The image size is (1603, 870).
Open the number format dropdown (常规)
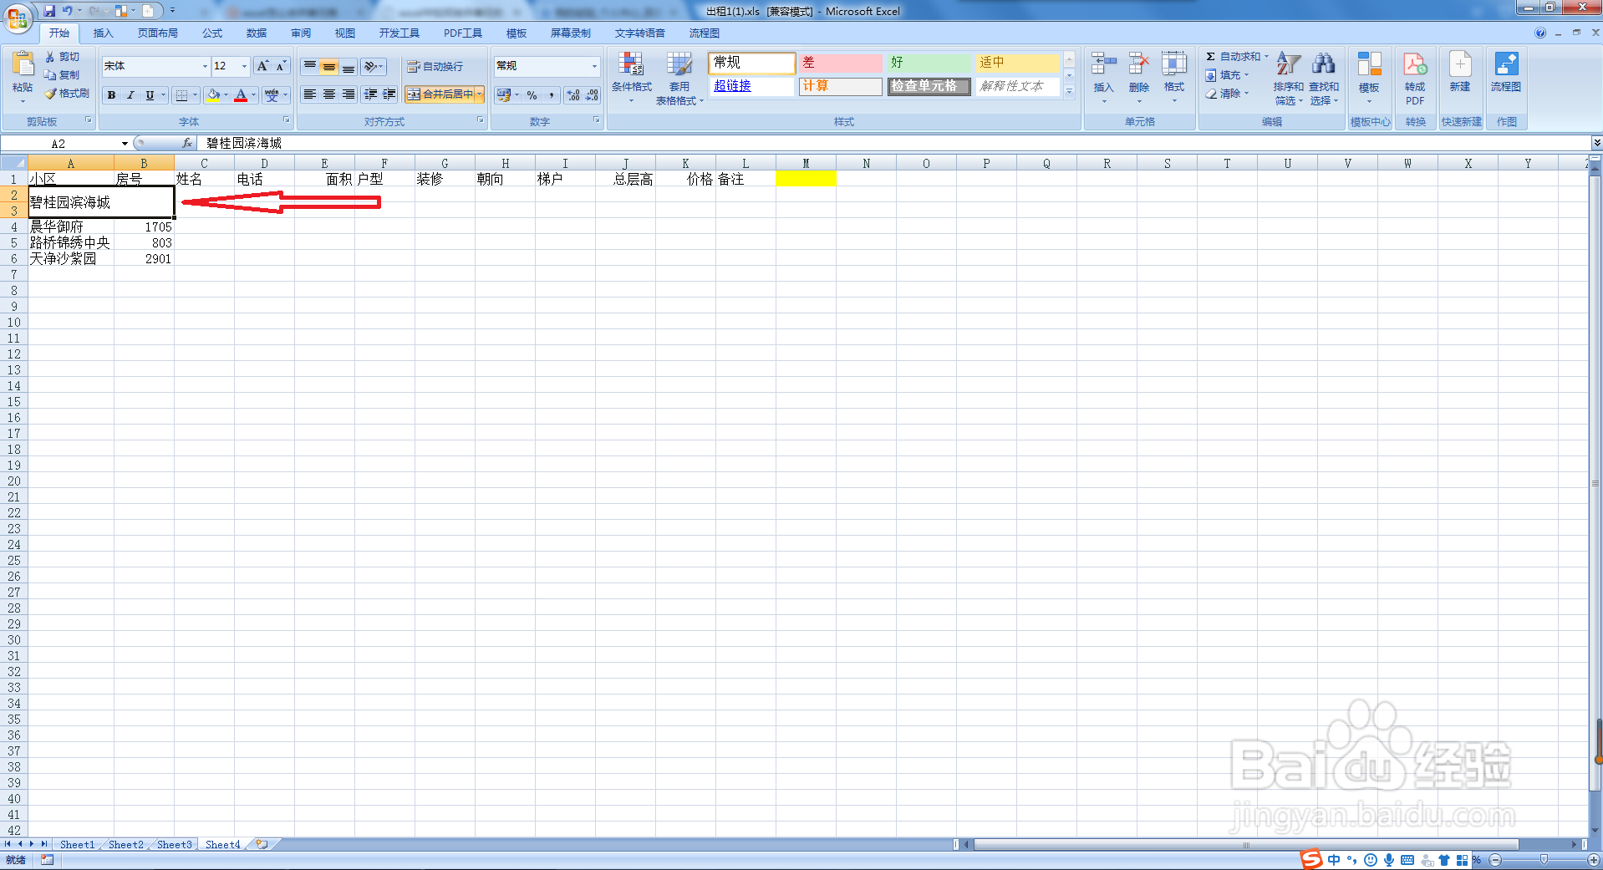tap(594, 66)
